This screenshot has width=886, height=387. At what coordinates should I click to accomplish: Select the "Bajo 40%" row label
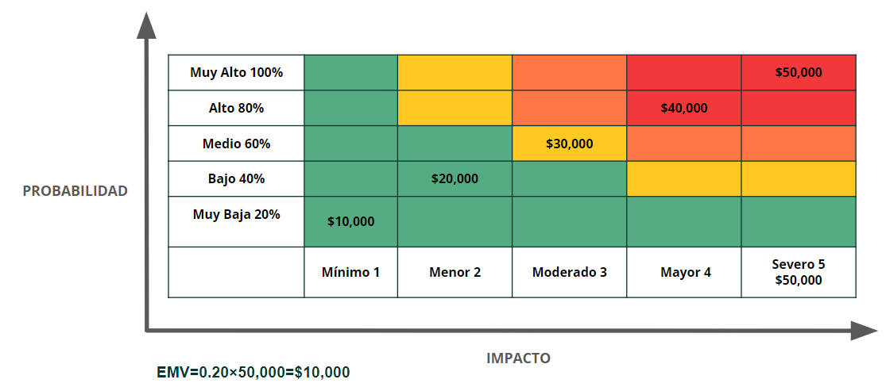click(x=236, y=178)
